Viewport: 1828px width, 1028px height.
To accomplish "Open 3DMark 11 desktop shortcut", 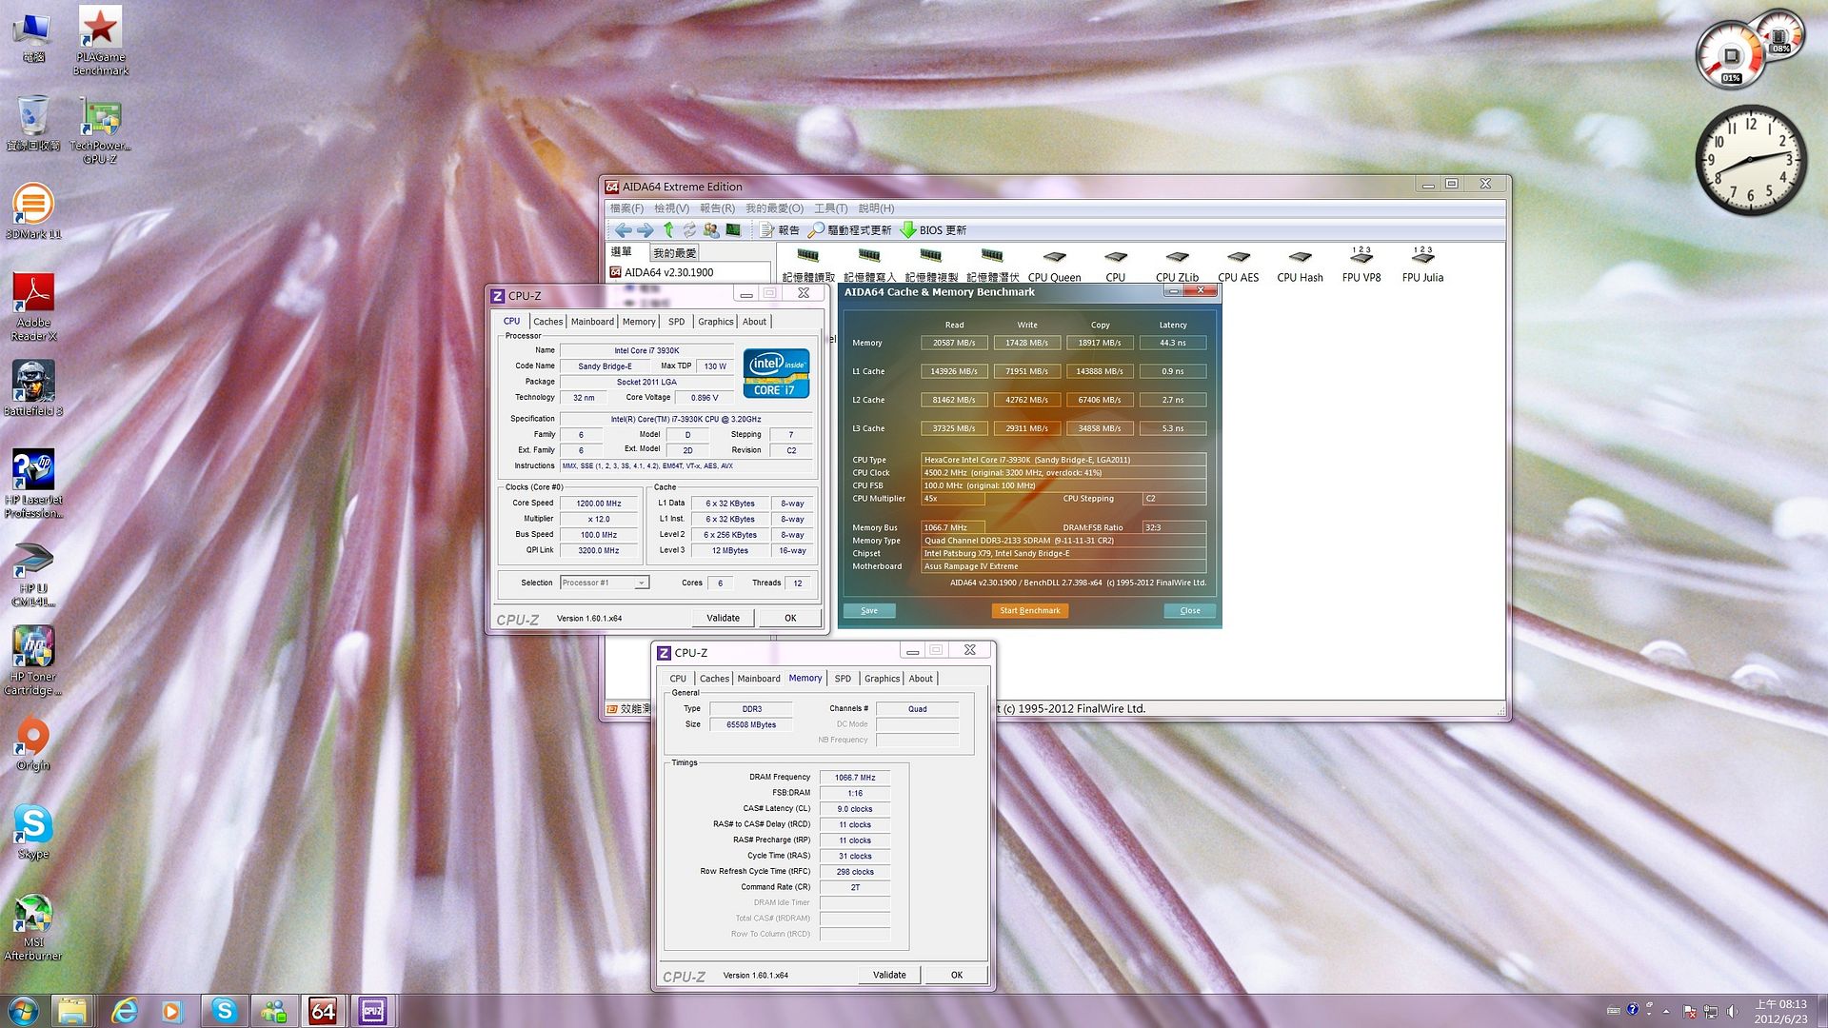I will 33,211.
